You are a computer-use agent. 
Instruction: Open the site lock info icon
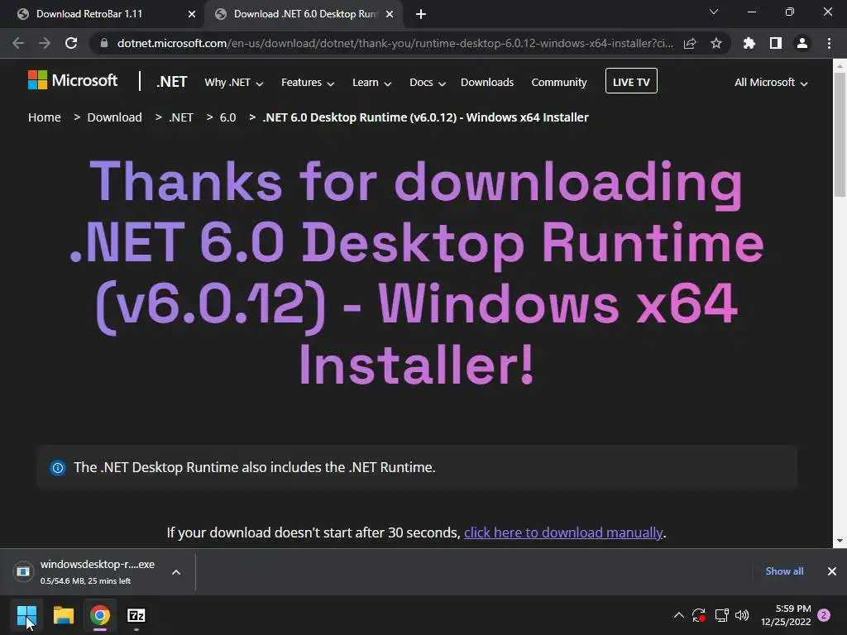pyautogui.click(x=103, y=43)
